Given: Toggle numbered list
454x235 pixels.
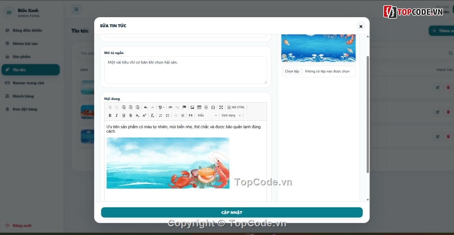Looking at the screenshot, I should 161,116.
